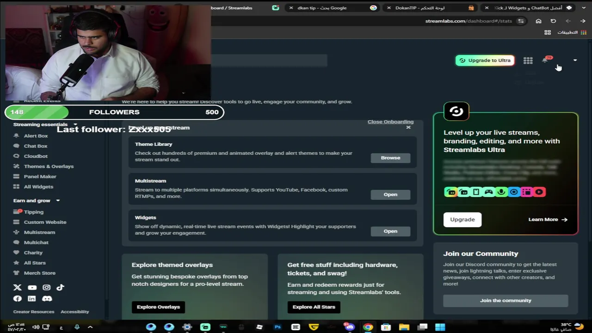Click the Explore All Stars button
Image resolution: width=592 pixels, height=333 pixels.
pyautogui.click(x=314, y=307)
